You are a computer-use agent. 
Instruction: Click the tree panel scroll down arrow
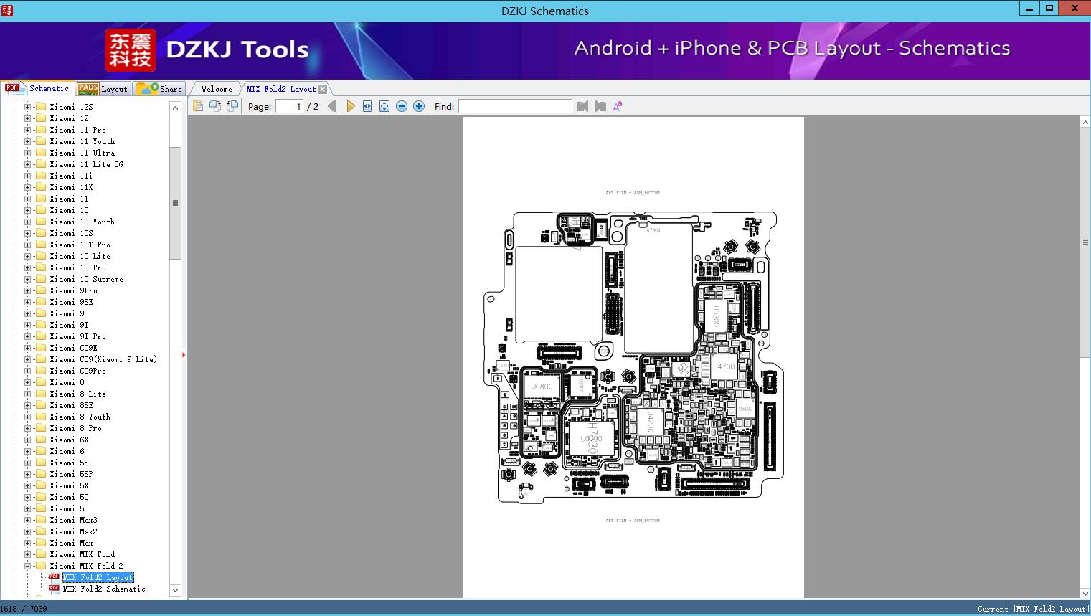tap(175, 591)
